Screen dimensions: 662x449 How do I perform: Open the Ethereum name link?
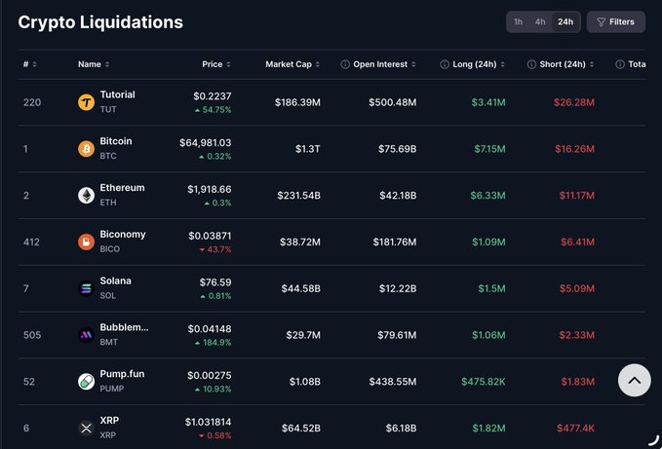point(122,188)
